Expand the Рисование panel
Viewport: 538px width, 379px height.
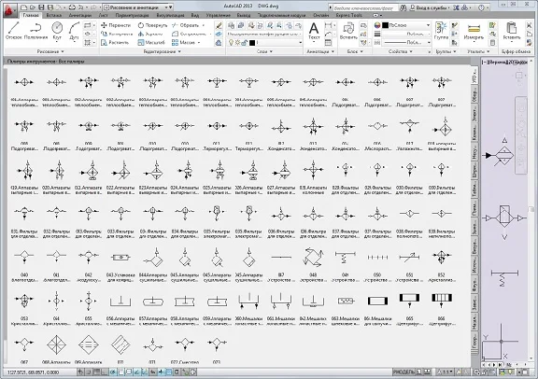coord(50,51)
